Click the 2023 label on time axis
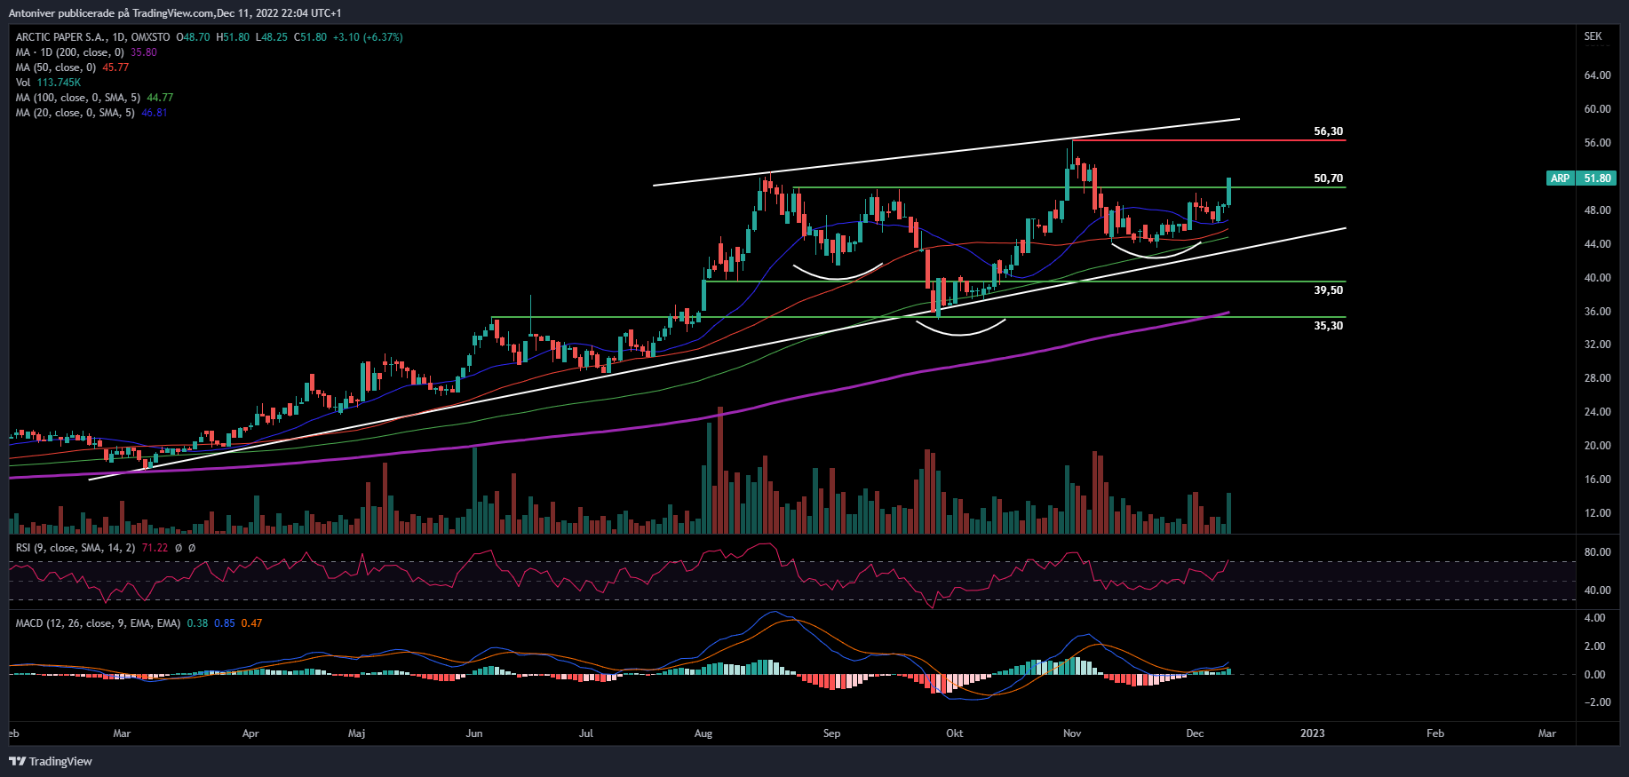The width and height of the screenshot is (1629, 777). pyautogui.click(x=1312, y=733)
